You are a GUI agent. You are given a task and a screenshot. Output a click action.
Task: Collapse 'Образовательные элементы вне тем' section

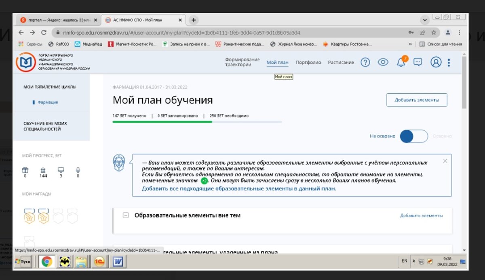point(125,215)
